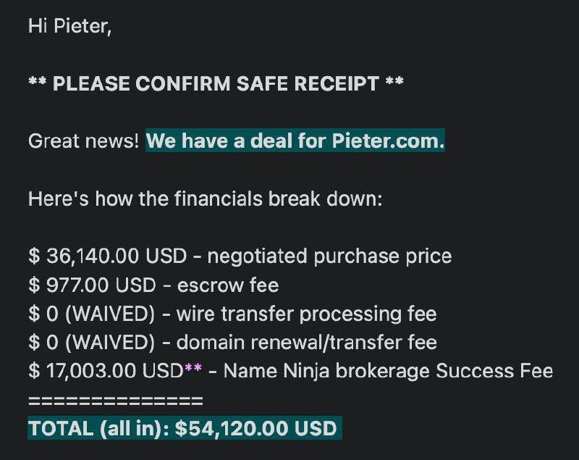Viewport: 579px width, 460px height.
Task: Click the $ 17,003.00 USD amount
Action: (x=105, y=371)
